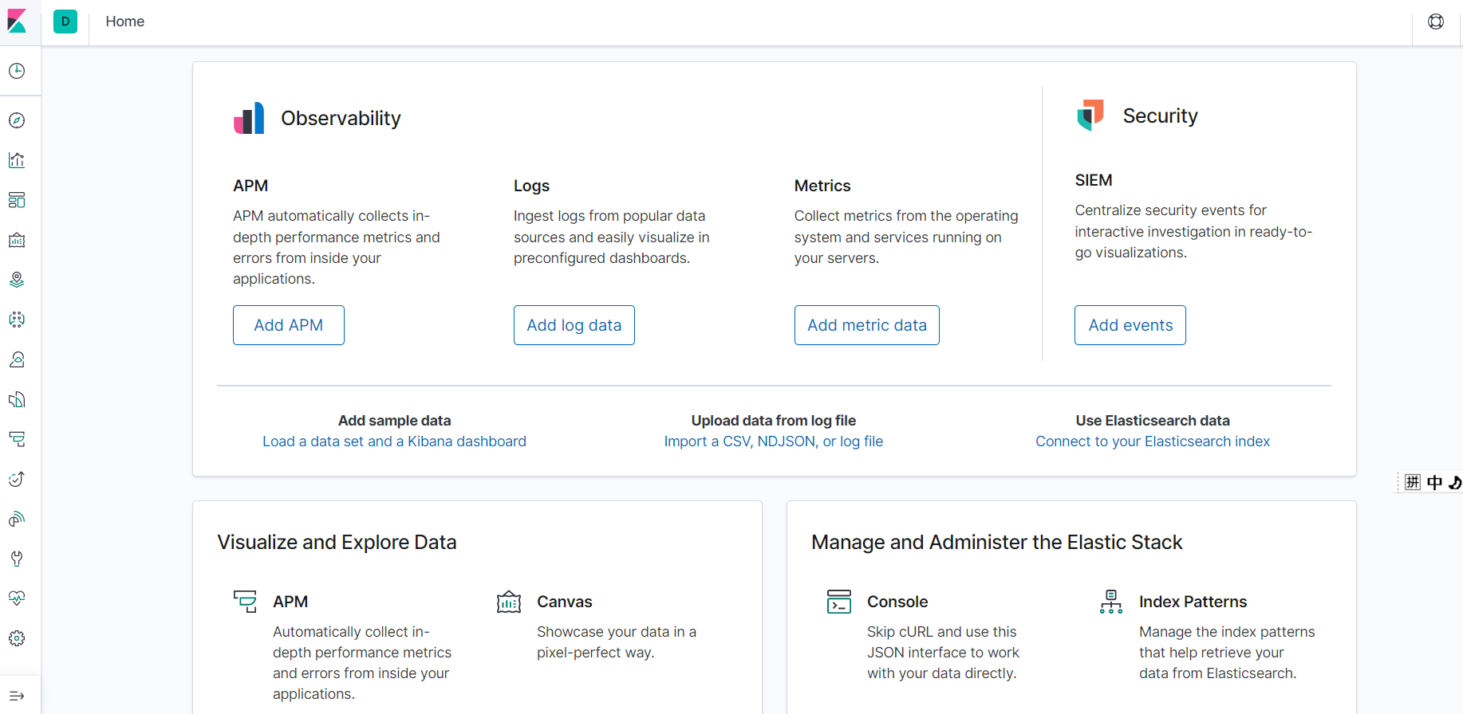Open Dashboard from the sidebar
The image size is (1463, 714).
[x=17, y=200]
